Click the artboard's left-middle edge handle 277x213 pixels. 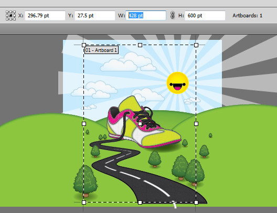[84, 124]
